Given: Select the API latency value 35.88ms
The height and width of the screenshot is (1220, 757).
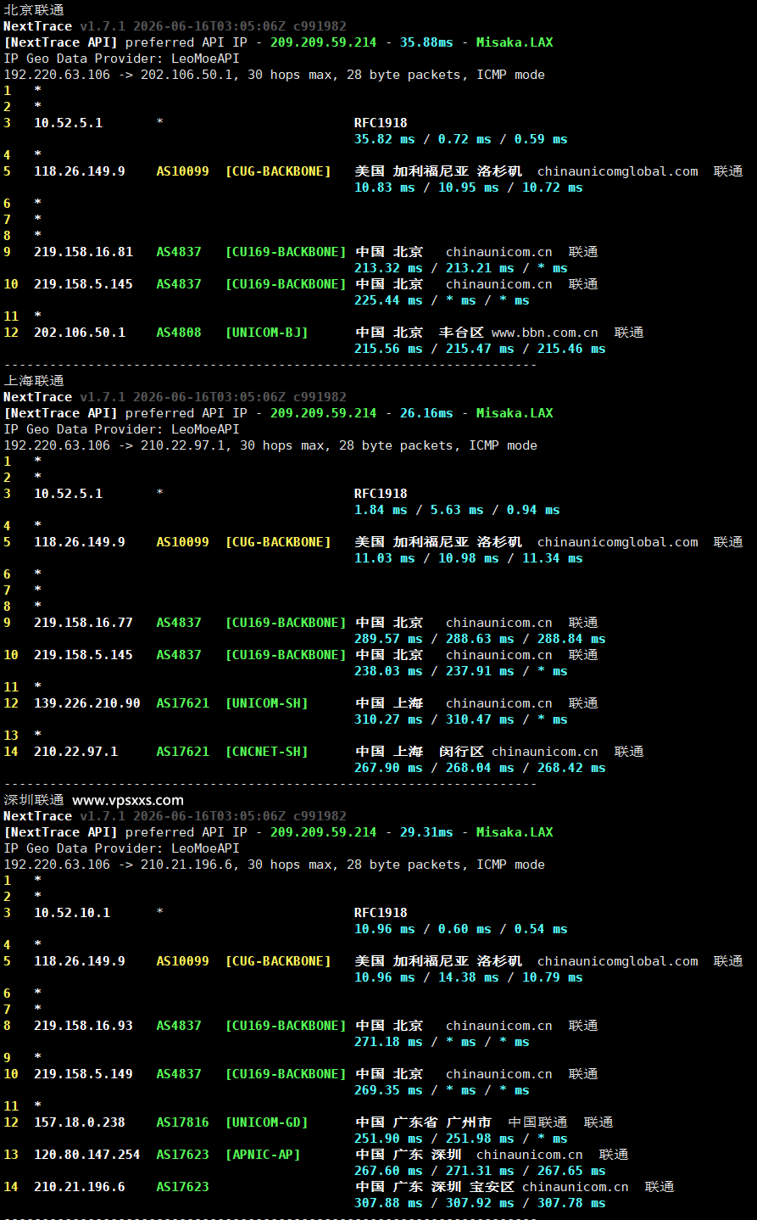Looking at the screenshot, I should coord(426,42).
